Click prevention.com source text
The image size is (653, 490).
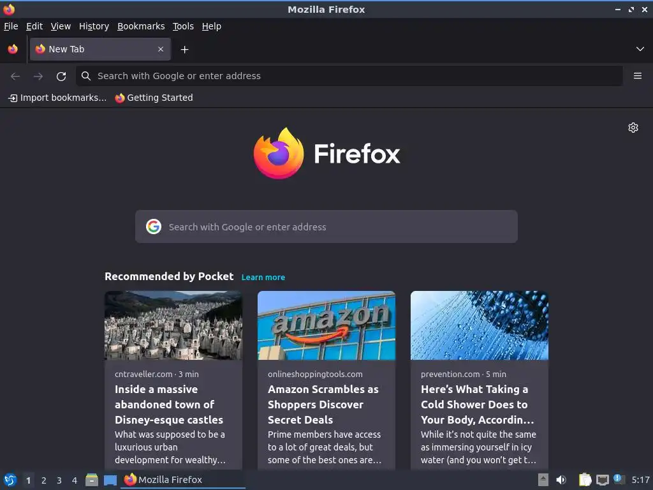point(450,374)
